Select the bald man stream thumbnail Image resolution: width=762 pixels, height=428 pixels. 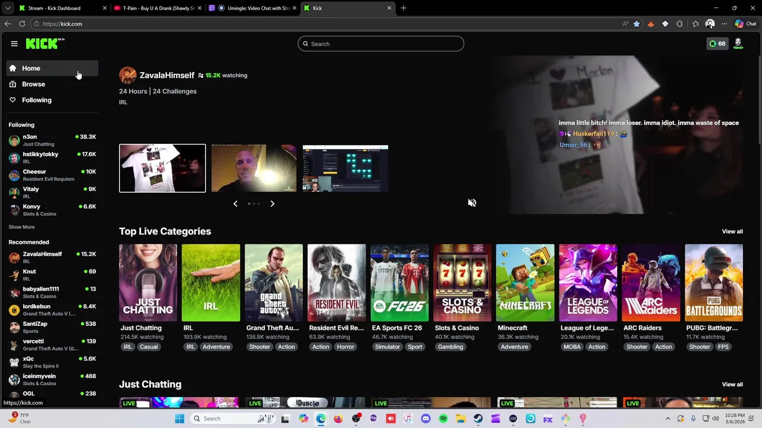click(x=254, y=168)
